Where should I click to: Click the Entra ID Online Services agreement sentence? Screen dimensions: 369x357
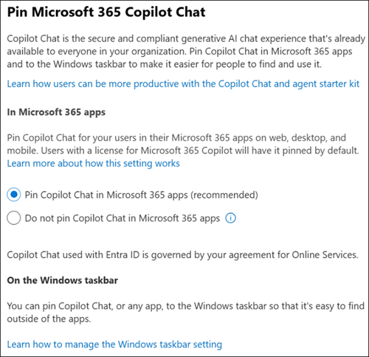(182, 255)
